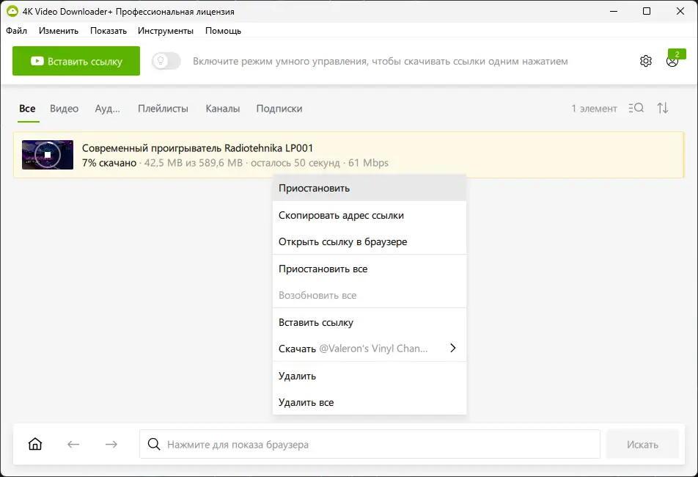Click the forward arrow in browser bar
The height and width of the screenshot is (477, 698).
111,444
